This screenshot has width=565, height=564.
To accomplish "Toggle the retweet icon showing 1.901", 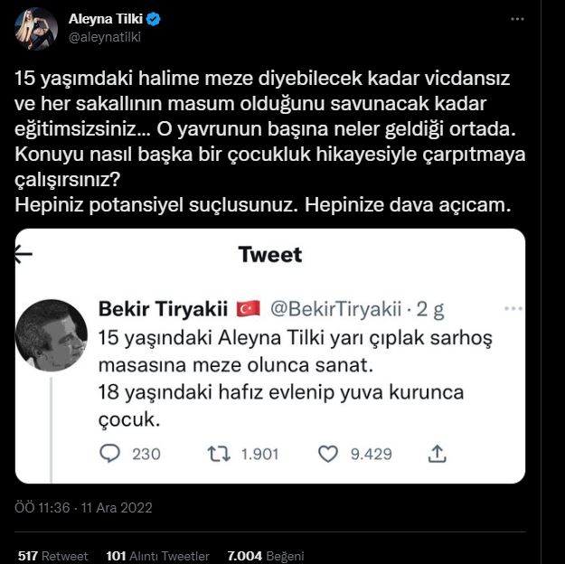I will point(219,453).
